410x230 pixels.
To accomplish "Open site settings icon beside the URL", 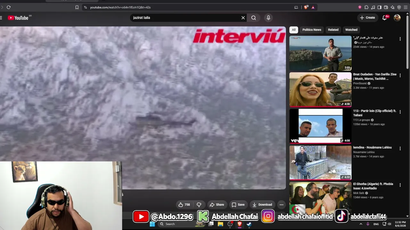I will pos(85,7).
